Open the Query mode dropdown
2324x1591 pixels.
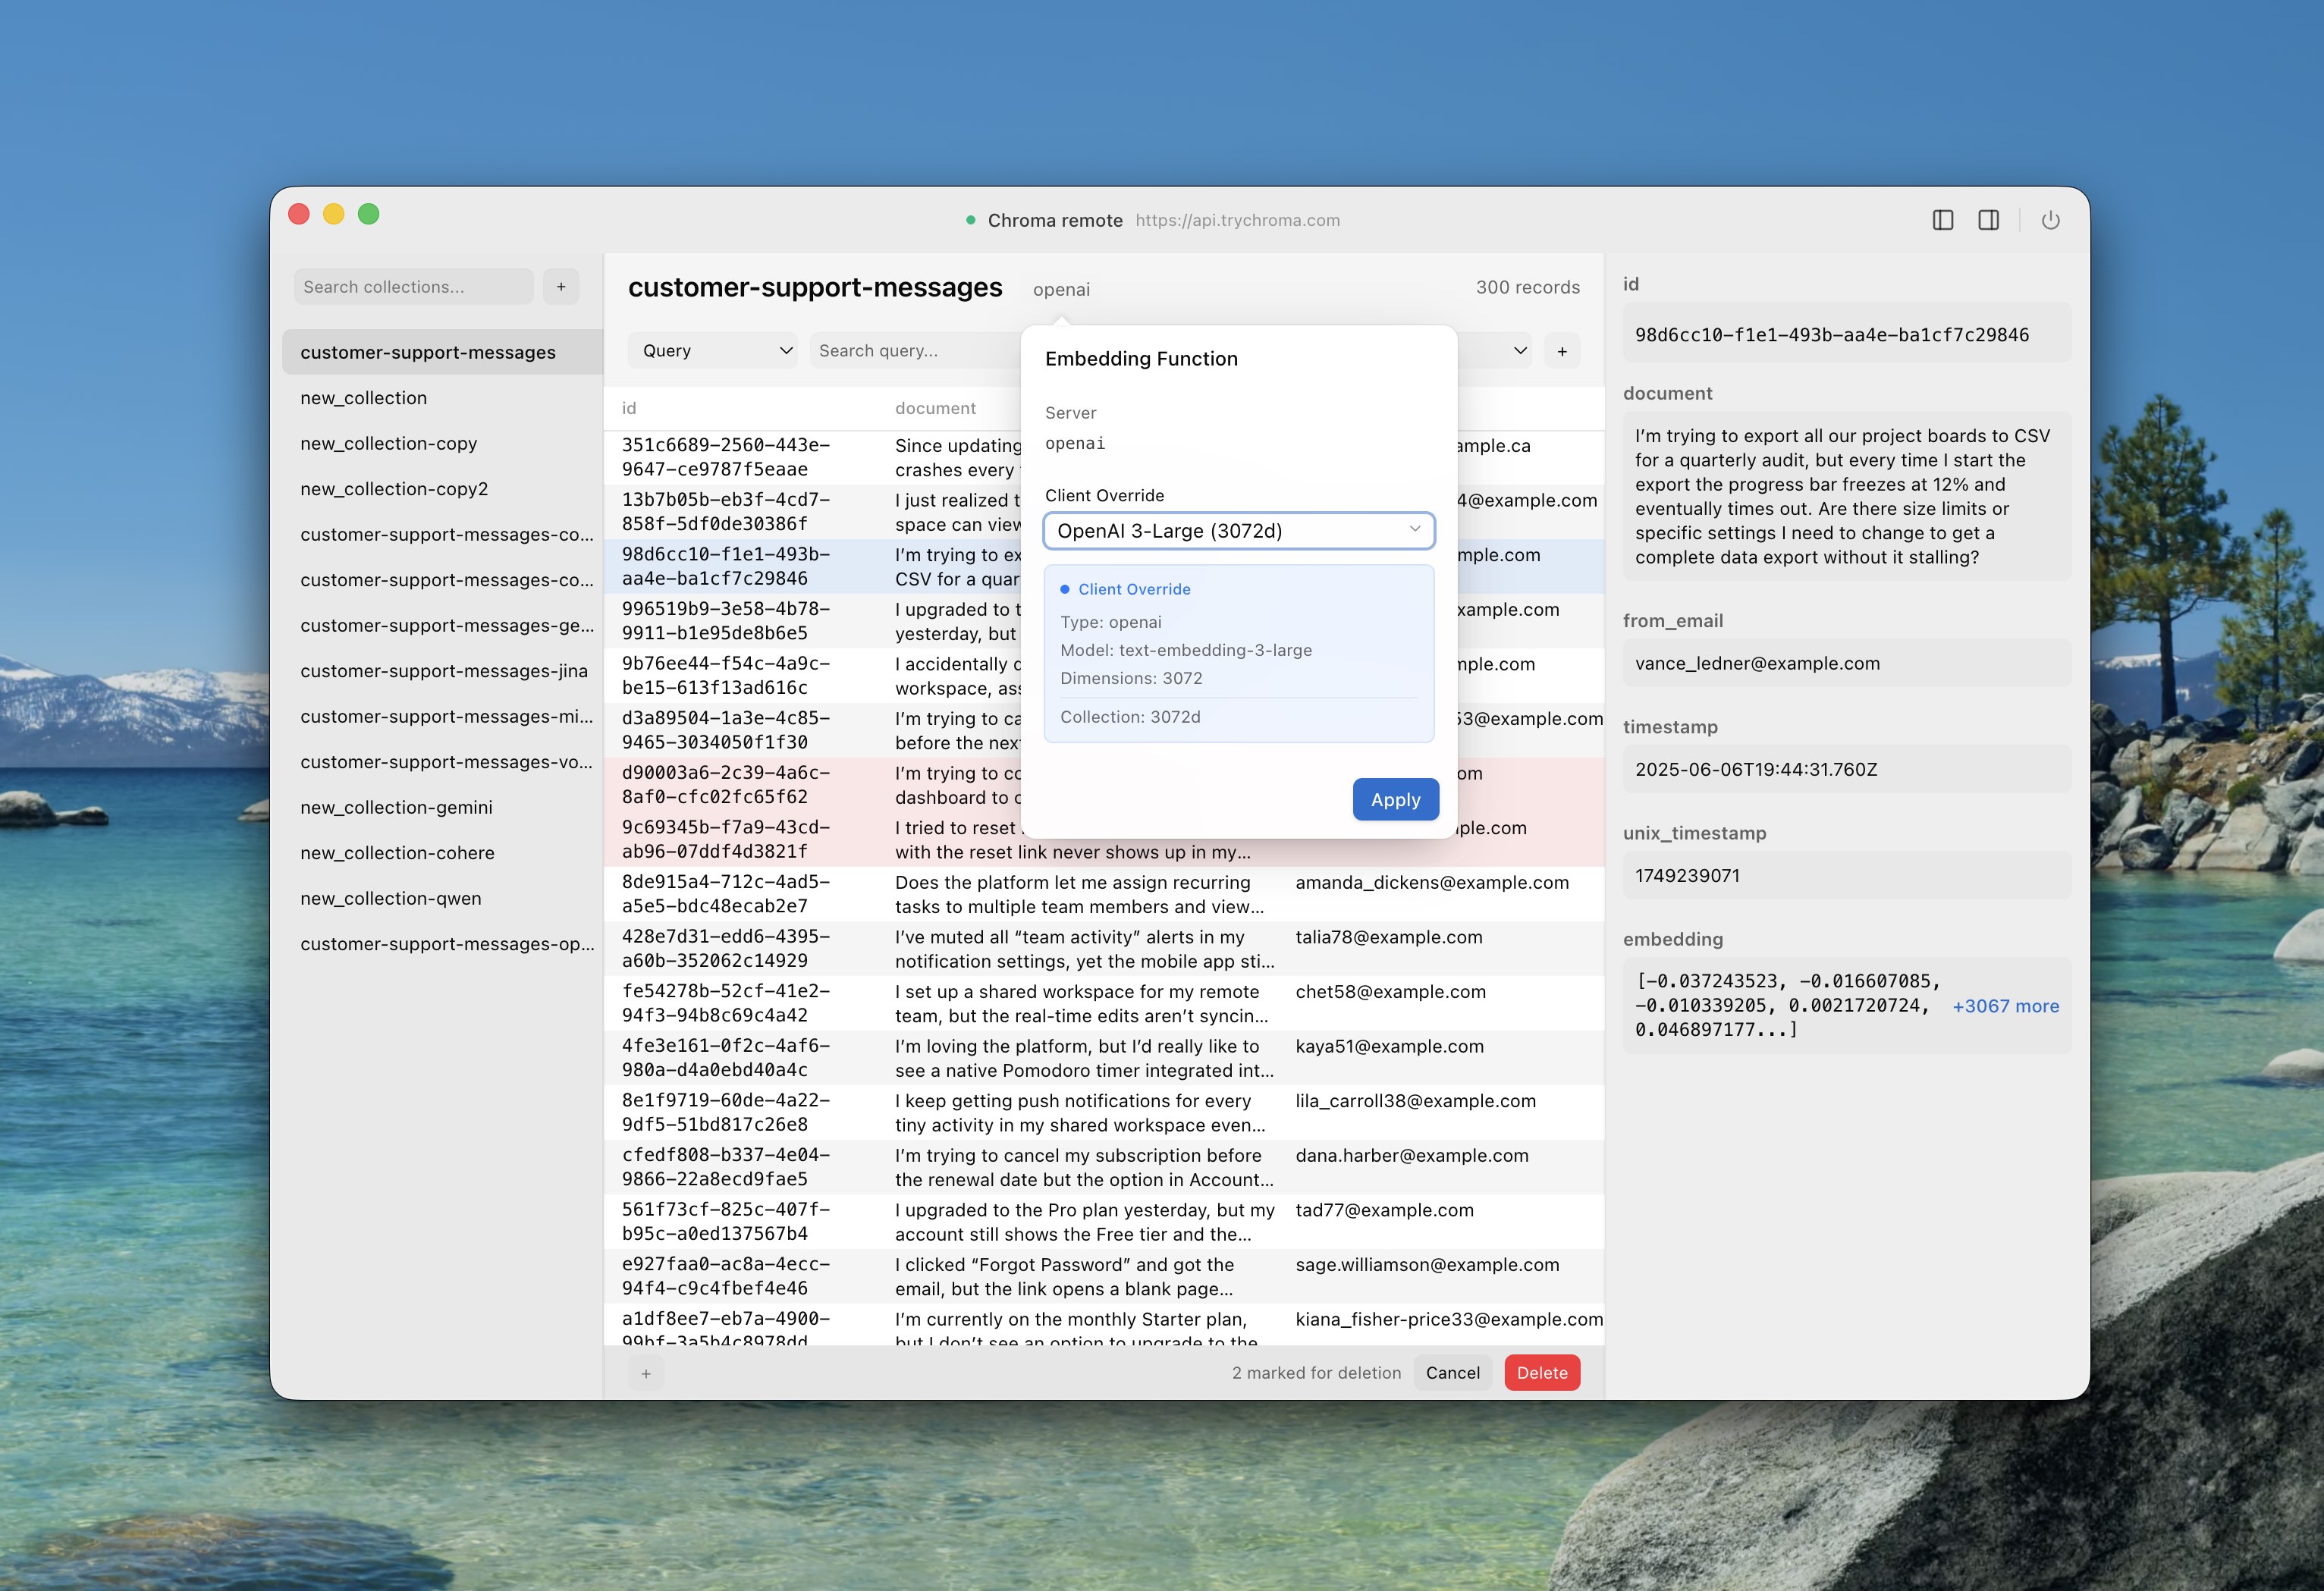[712, 350]
